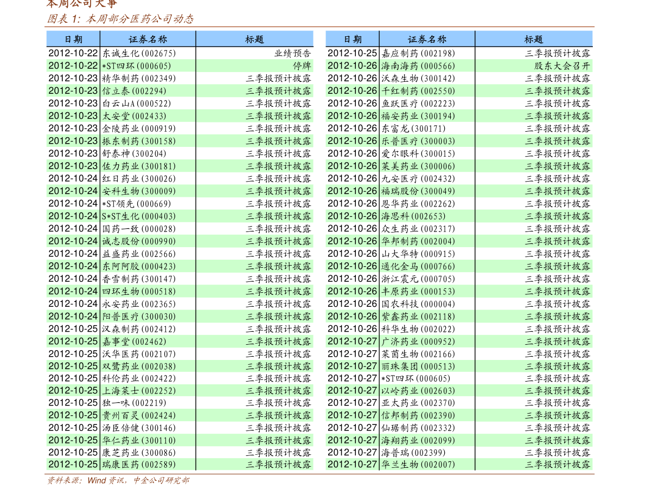Viewport: 646px width, 496px height.
Task: Select the date 2012-10-27 beside 广济药业
Action: tap(352, 342)
